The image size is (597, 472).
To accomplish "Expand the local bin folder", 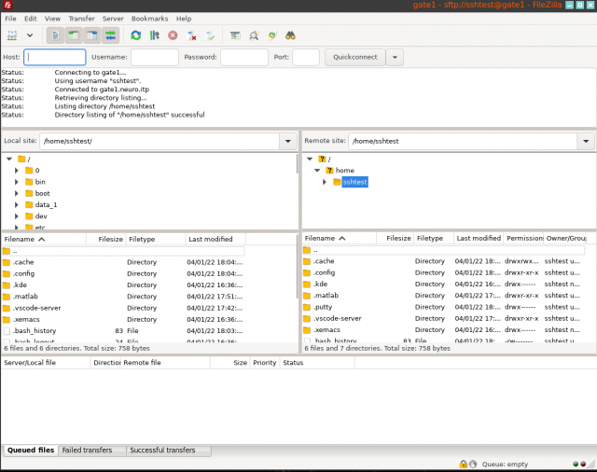I will point(17,182).
